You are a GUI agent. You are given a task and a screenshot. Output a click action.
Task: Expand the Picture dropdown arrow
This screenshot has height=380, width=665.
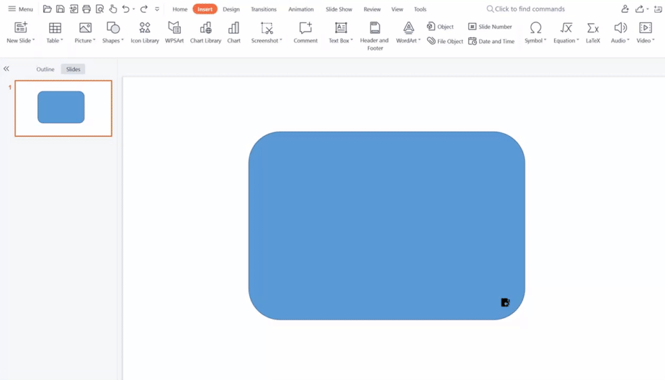pyautogui.click(x=94, y=41)
